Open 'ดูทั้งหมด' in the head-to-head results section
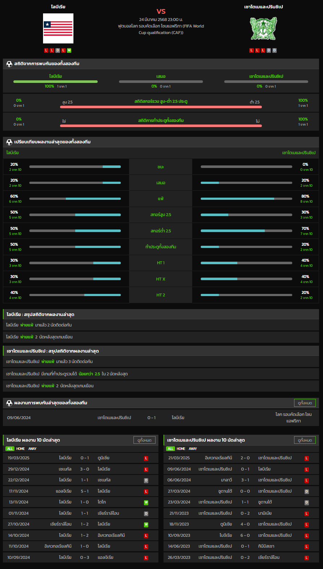 (305, 403)
